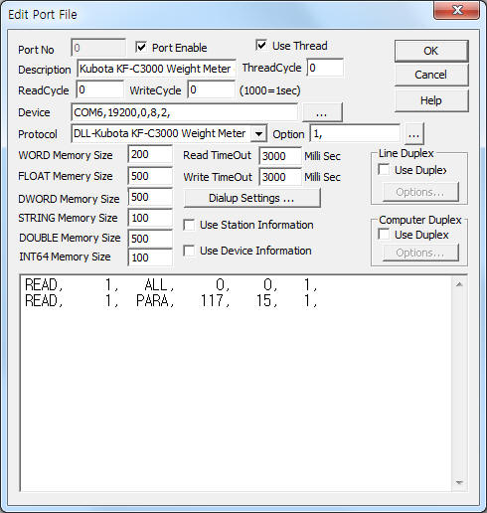Screen dimensions: 487x513
Task: Click the ReadCycle input field
Action: tap(100, 89)
